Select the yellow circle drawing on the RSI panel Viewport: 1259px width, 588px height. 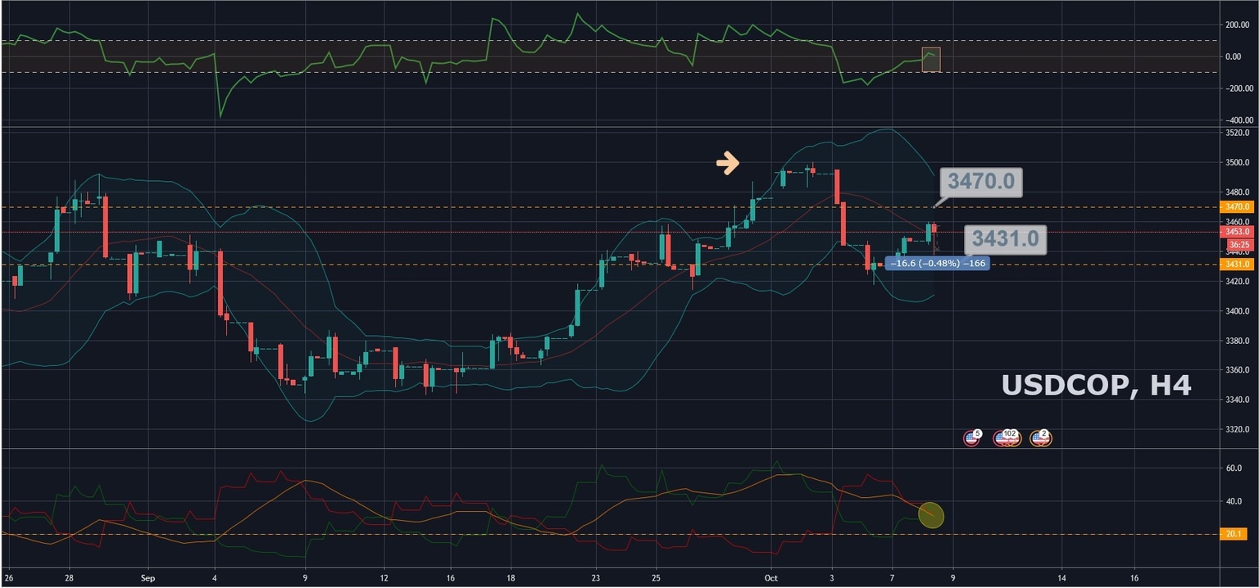(931, 516)
